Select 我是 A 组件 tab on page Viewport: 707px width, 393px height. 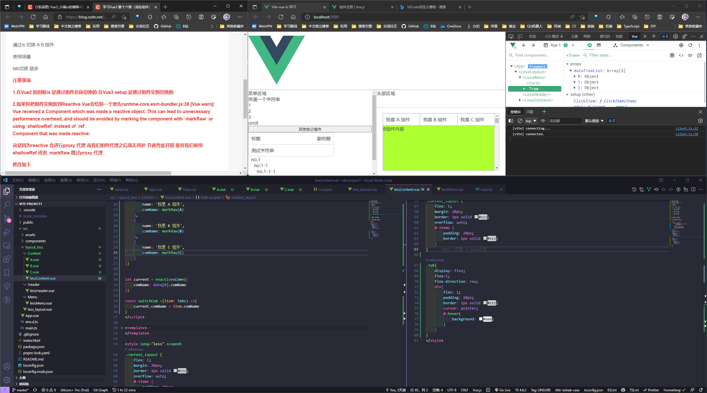[401, 120]
